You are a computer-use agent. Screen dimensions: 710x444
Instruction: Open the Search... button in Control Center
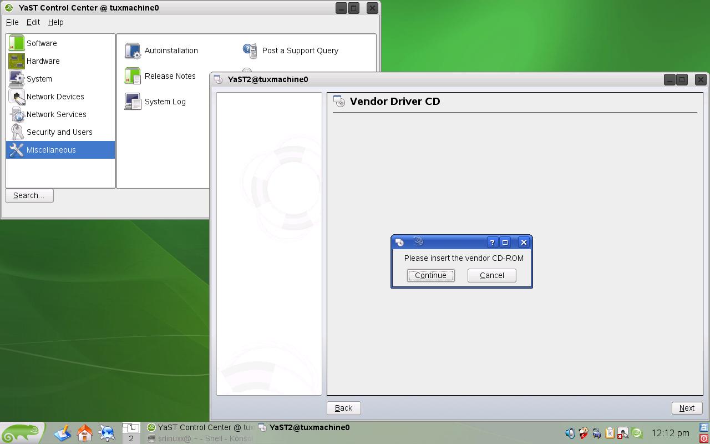point(29,195)
